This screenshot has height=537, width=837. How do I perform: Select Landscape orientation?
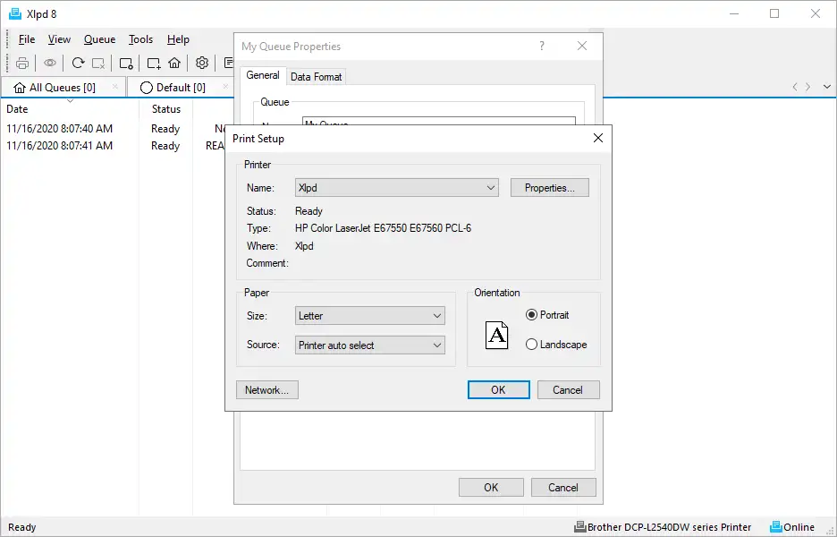(532, 345)
